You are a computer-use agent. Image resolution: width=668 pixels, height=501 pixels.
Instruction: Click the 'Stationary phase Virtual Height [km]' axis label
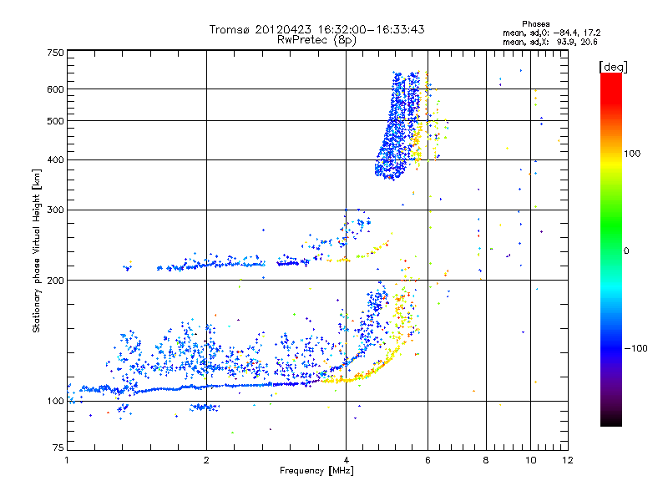[37, 250]
